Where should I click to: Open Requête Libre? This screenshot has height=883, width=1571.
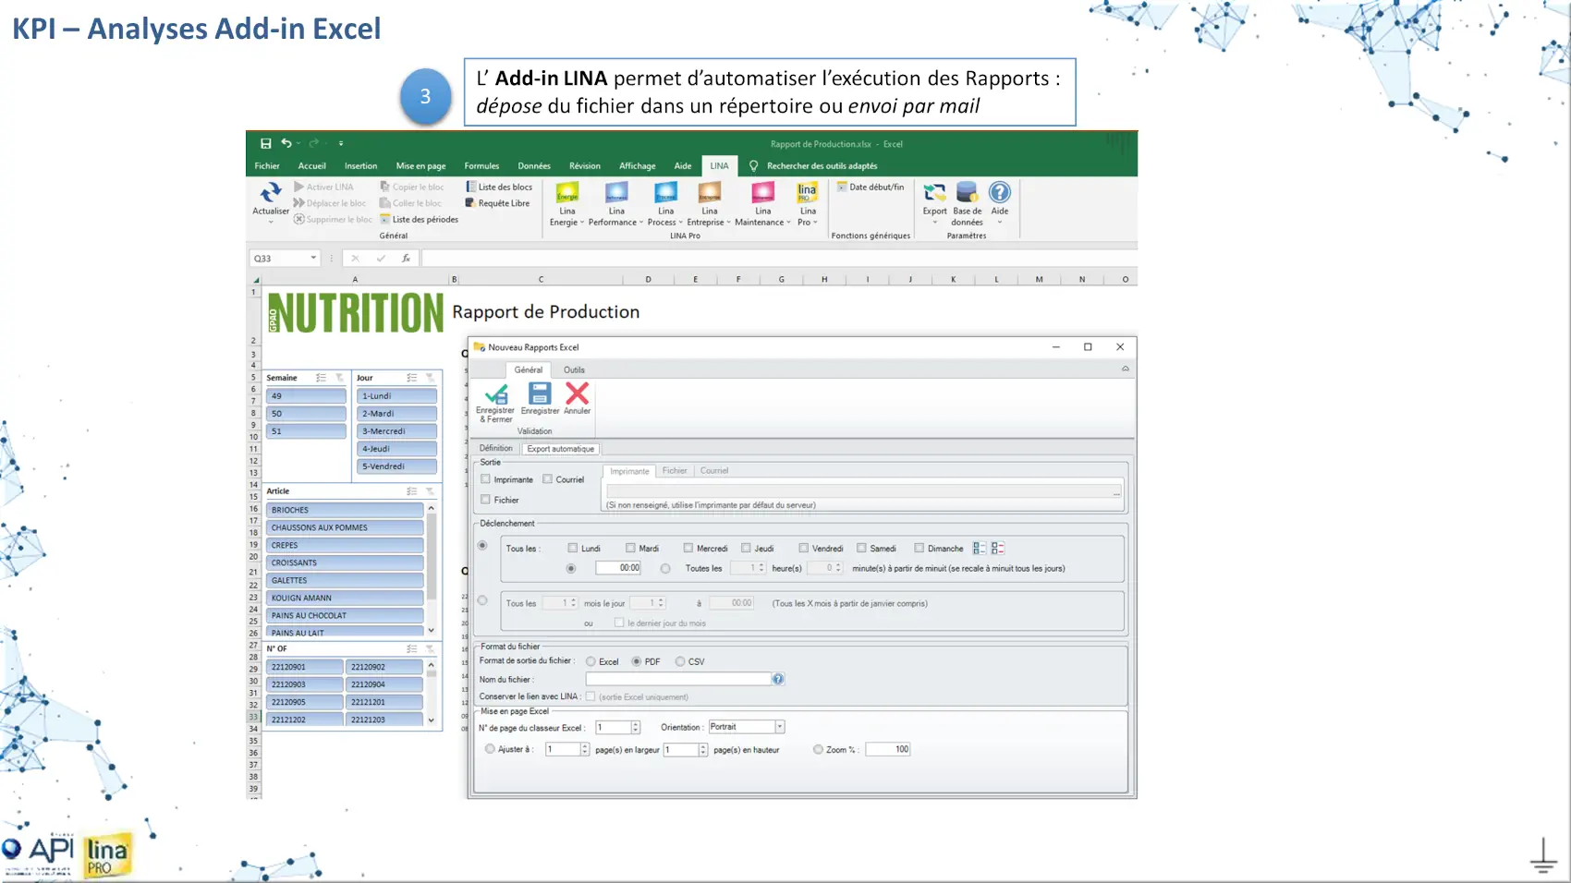[497, 203]
